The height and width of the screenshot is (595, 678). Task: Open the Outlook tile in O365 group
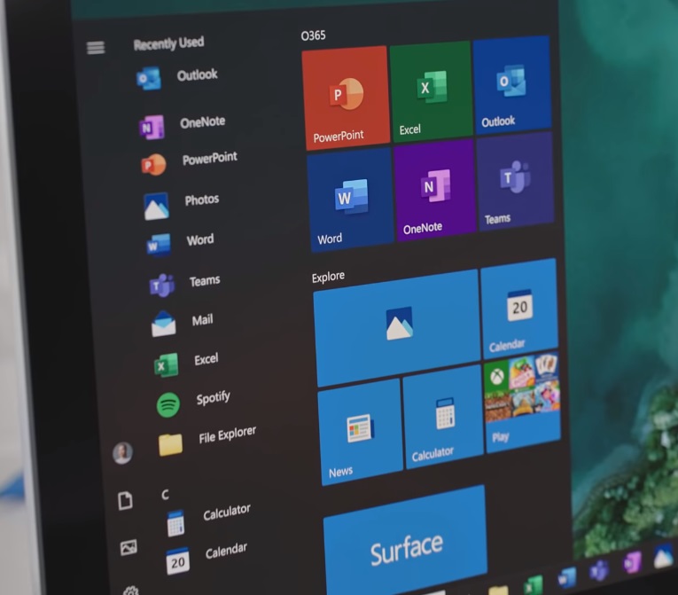pyautogui.click(x=512, y=85)
